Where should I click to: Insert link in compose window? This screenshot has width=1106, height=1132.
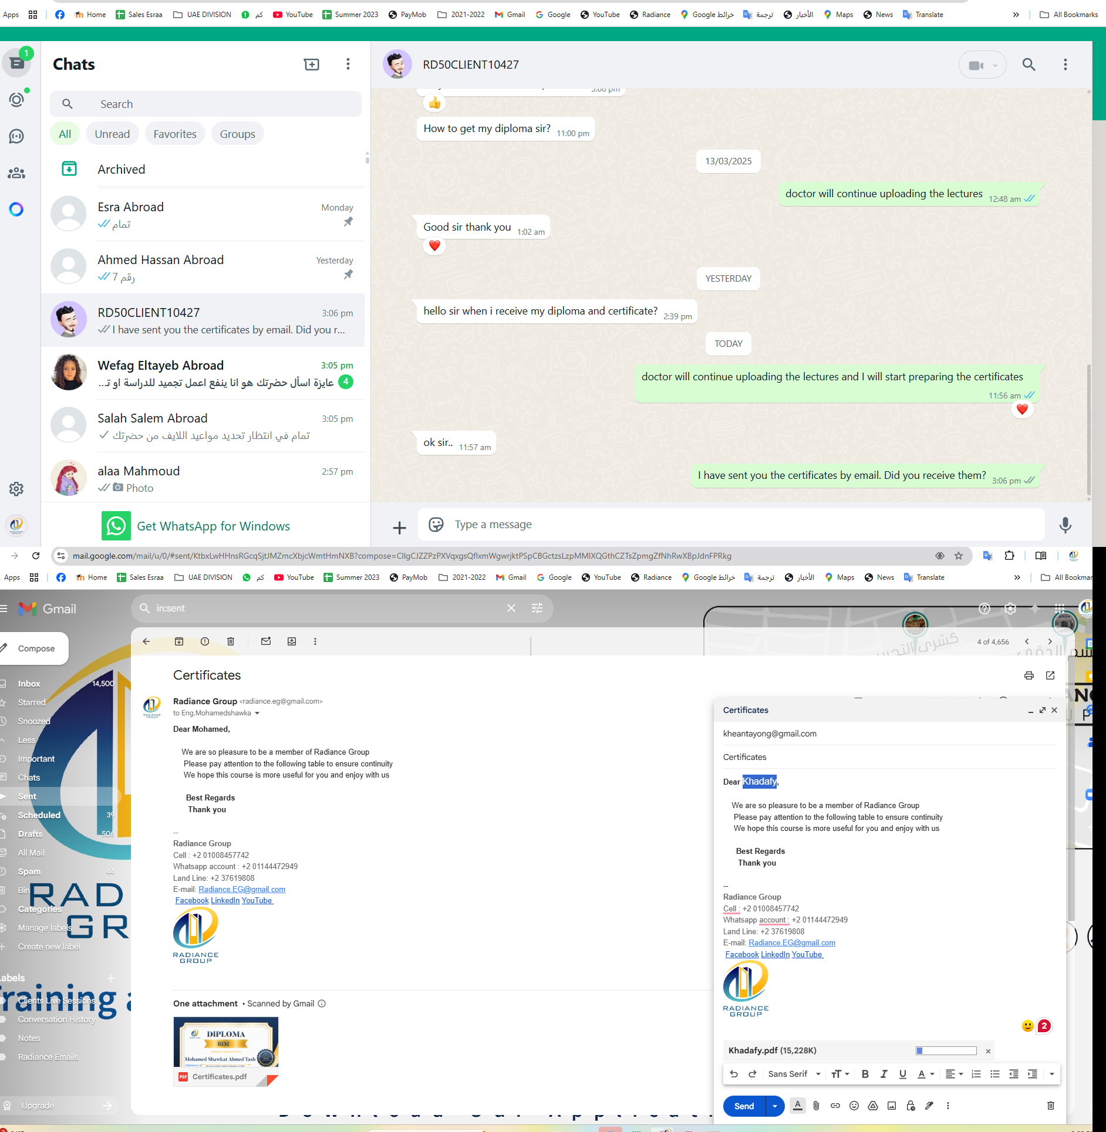pos(835,1106)
